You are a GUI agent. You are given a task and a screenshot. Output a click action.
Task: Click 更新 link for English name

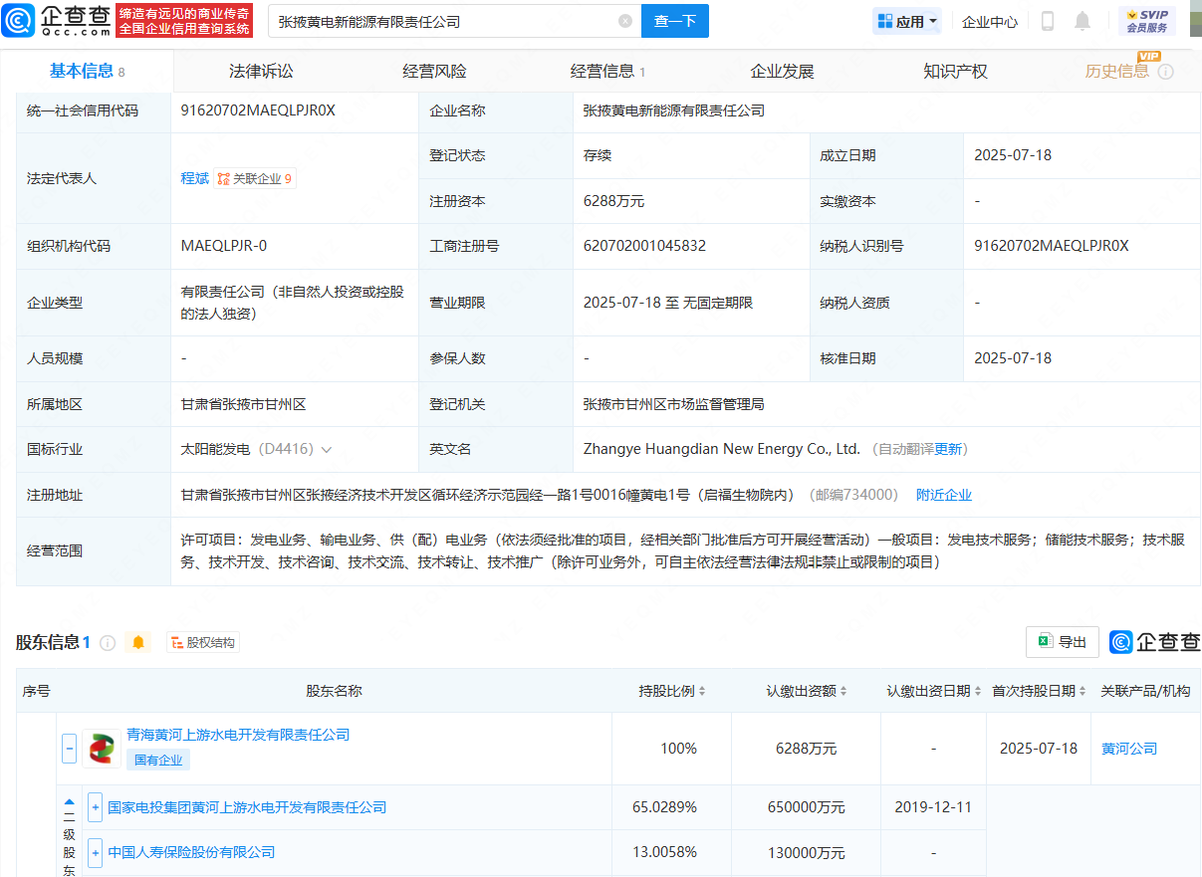coord(948,449)
